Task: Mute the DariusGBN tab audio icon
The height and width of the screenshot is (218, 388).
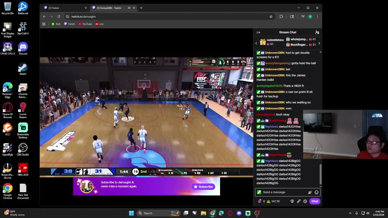Action: pyautogui.click(x=129, y=8)
